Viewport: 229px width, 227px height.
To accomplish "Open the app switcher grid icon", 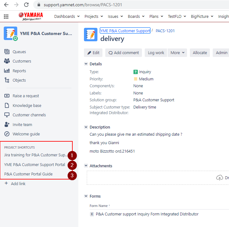I will coord(6,17).
